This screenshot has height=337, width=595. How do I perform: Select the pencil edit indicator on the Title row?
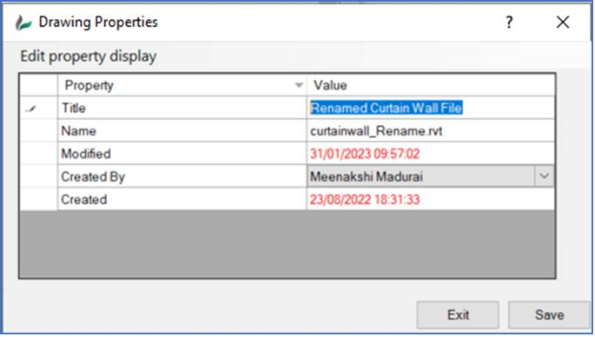pyautogui.click(x=30, y=109)
